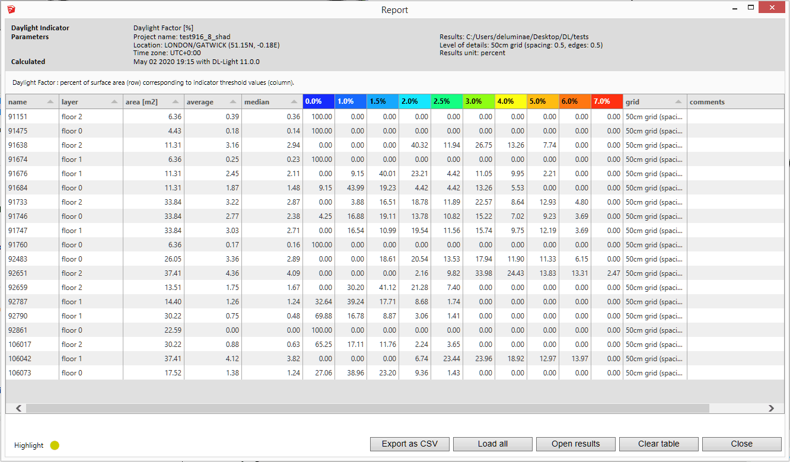Image resolution: width=790 pixels, height=462 pixels.
Task: Click the comments column header
Action: pos(735,101)
